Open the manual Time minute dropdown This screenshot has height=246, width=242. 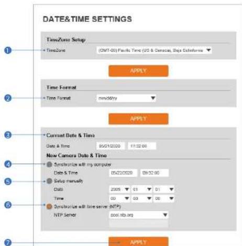[x=141, y=198]
